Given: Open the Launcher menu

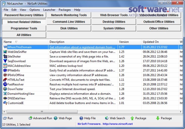Looking at the screenshot, I should click(x=49, y=10).
